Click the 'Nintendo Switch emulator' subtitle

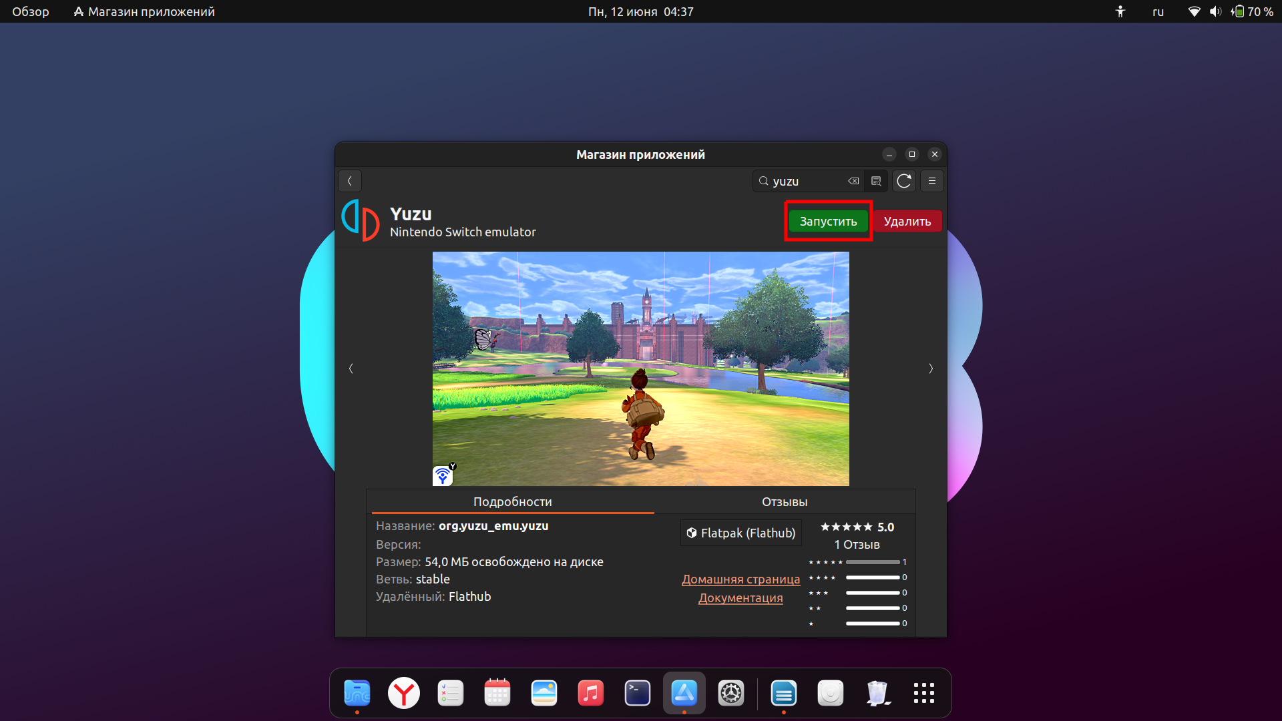(463, 232)
